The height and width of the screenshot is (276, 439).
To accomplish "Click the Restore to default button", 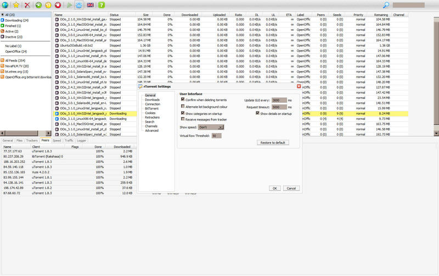I will tap(273, 142).
